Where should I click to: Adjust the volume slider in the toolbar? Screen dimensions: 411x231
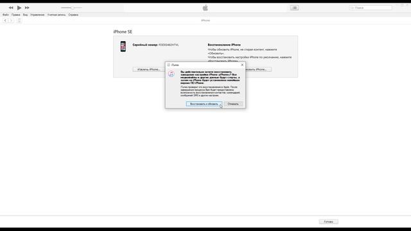(x=71, y=8)
